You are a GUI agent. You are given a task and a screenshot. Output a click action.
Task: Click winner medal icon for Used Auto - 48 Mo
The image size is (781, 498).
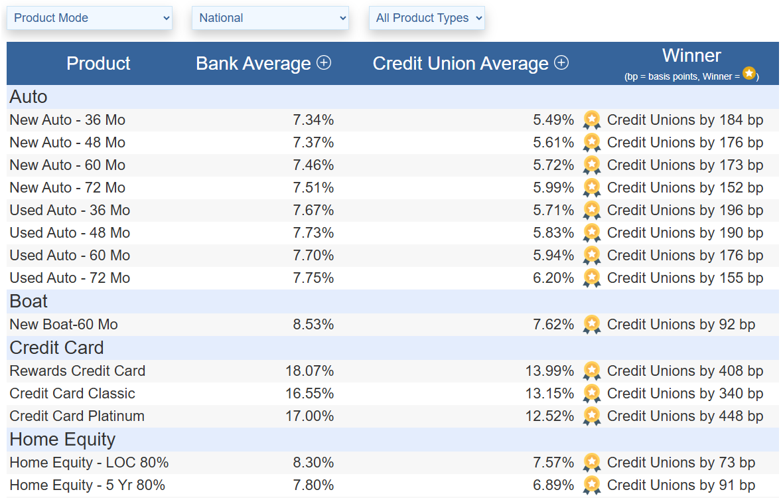pyautogui.click(x=591, y=233)
